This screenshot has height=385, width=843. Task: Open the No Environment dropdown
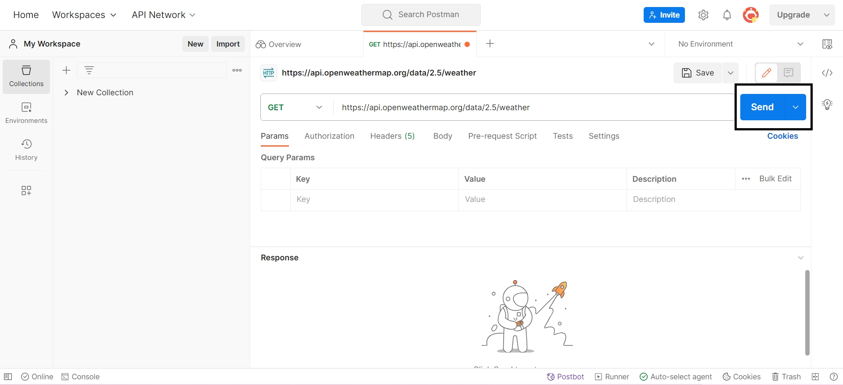740,44
